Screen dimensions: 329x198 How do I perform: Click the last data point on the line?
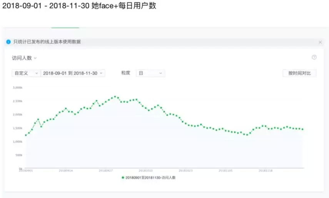tap(302, 129)
